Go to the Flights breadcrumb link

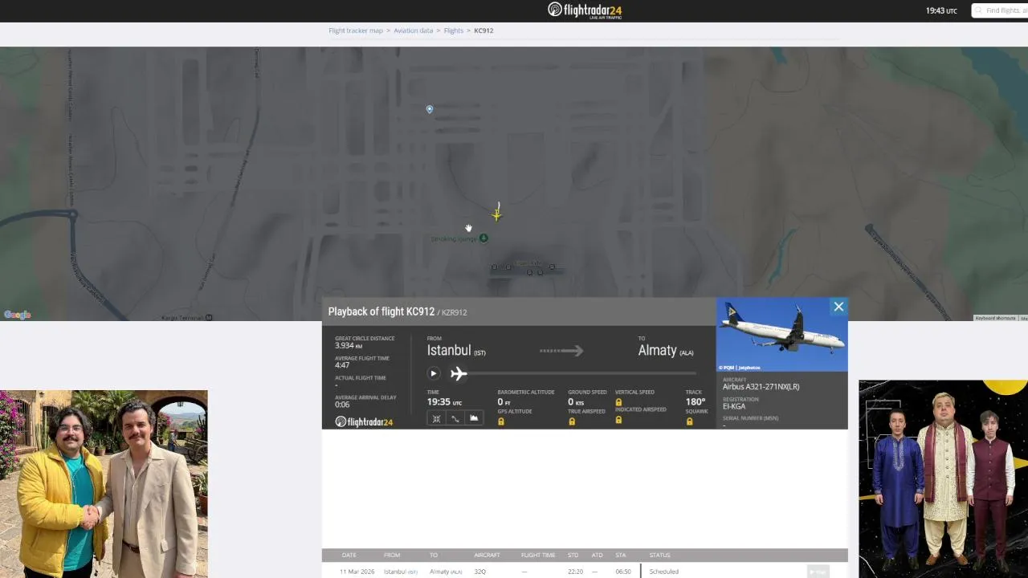coord(453,31)
